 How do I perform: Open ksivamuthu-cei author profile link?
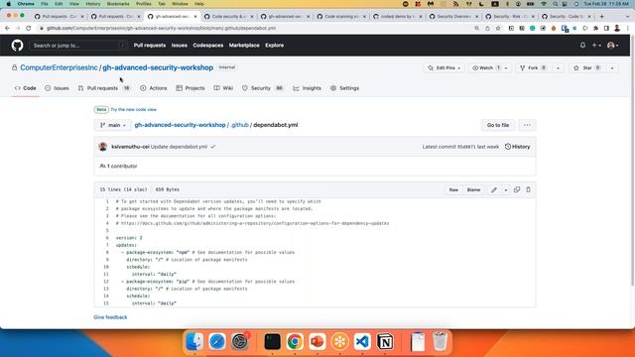click(x=130, y=147)
